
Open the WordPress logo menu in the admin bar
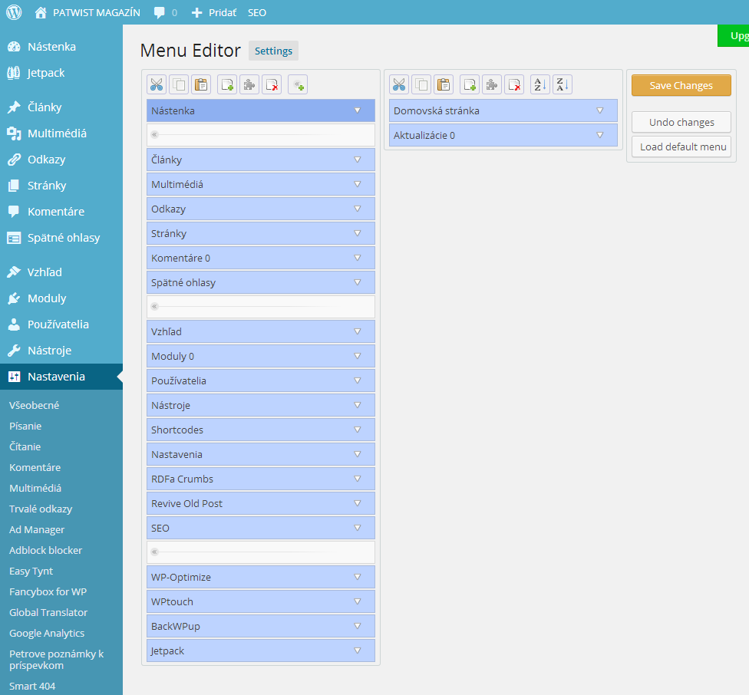tap(14, 12)
